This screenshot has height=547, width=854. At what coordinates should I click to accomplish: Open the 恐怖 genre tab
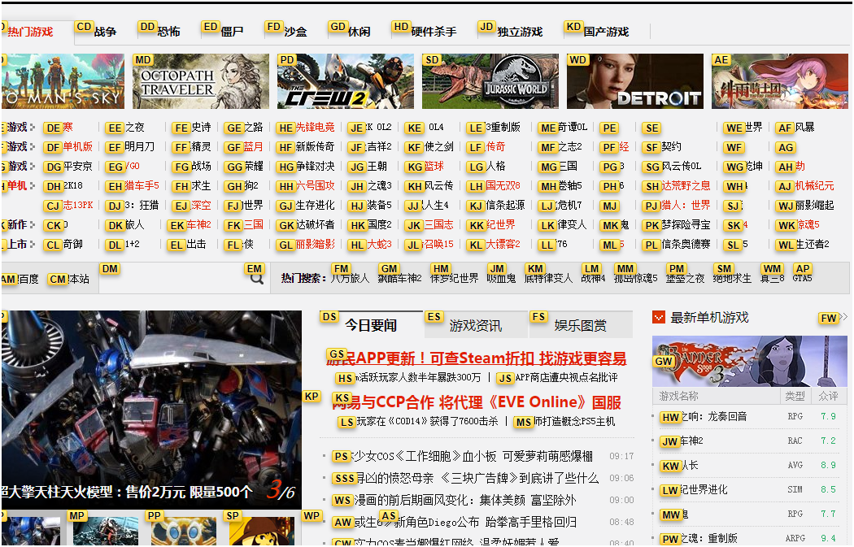pyautogui.click(x=168, y=33)
